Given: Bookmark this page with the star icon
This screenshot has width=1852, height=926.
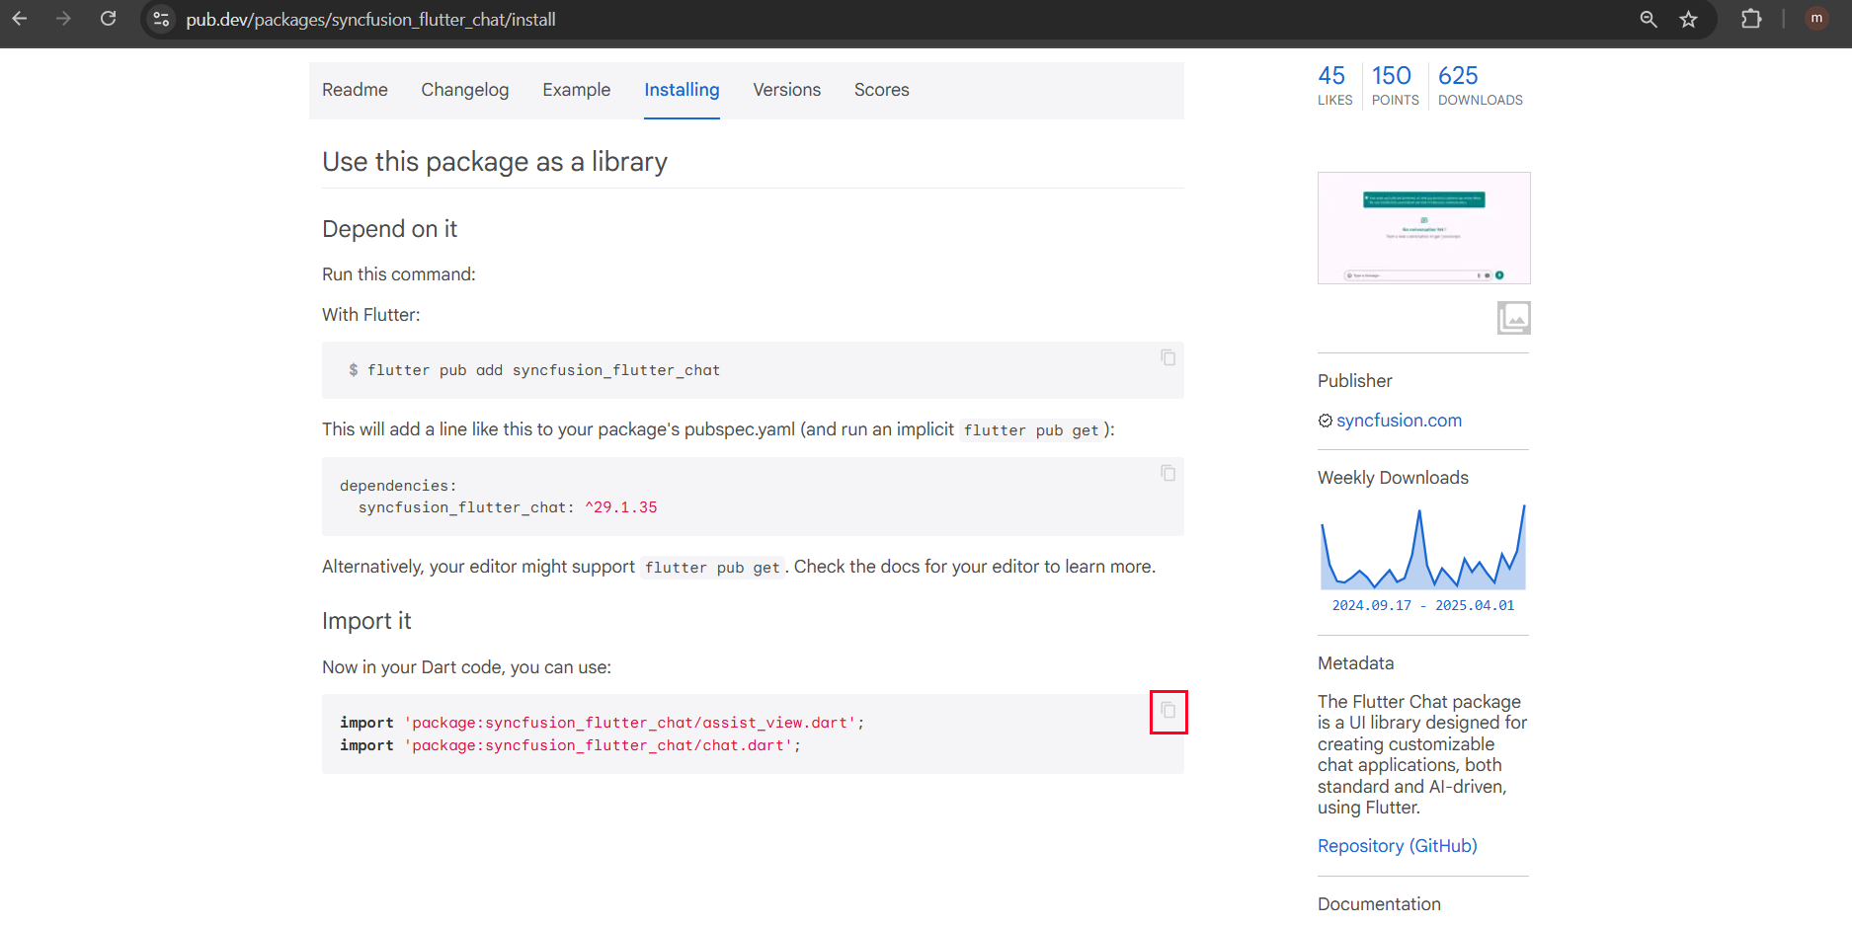Looking at the screenshot, I should [x=1689, y=19].
